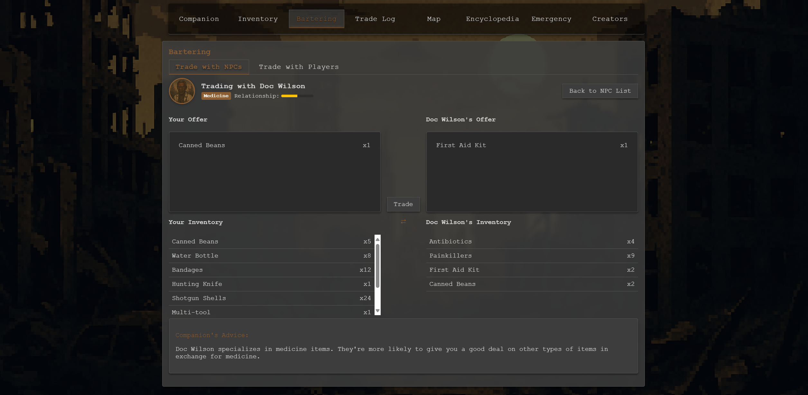
Task: Open the Inventory menu tab
Action: (x=258, y=19)
